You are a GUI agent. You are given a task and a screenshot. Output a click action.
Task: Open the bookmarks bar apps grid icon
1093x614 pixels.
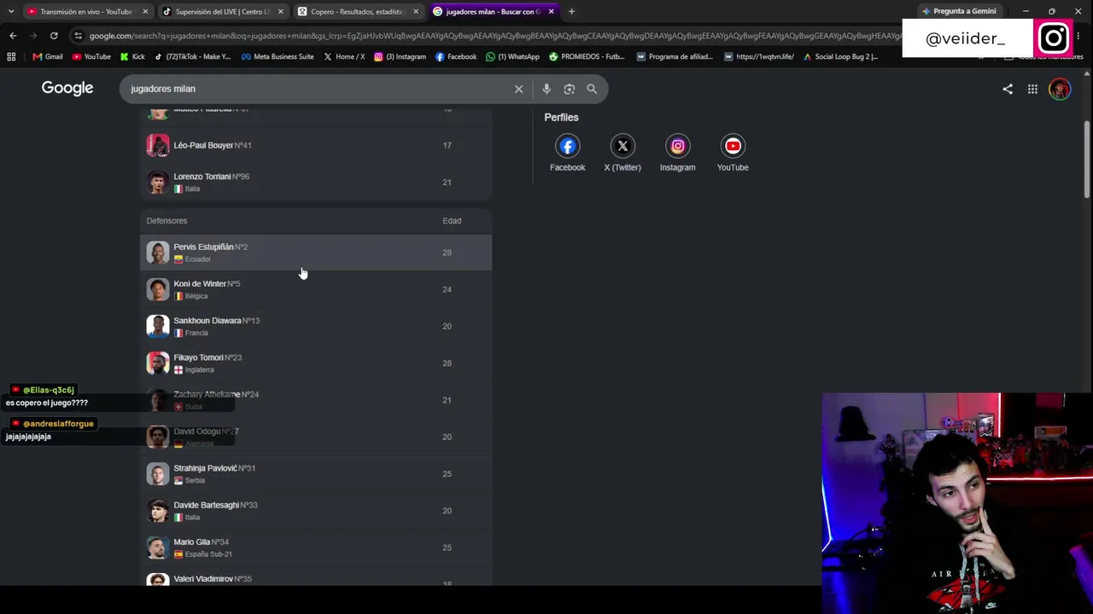(11, 56)
